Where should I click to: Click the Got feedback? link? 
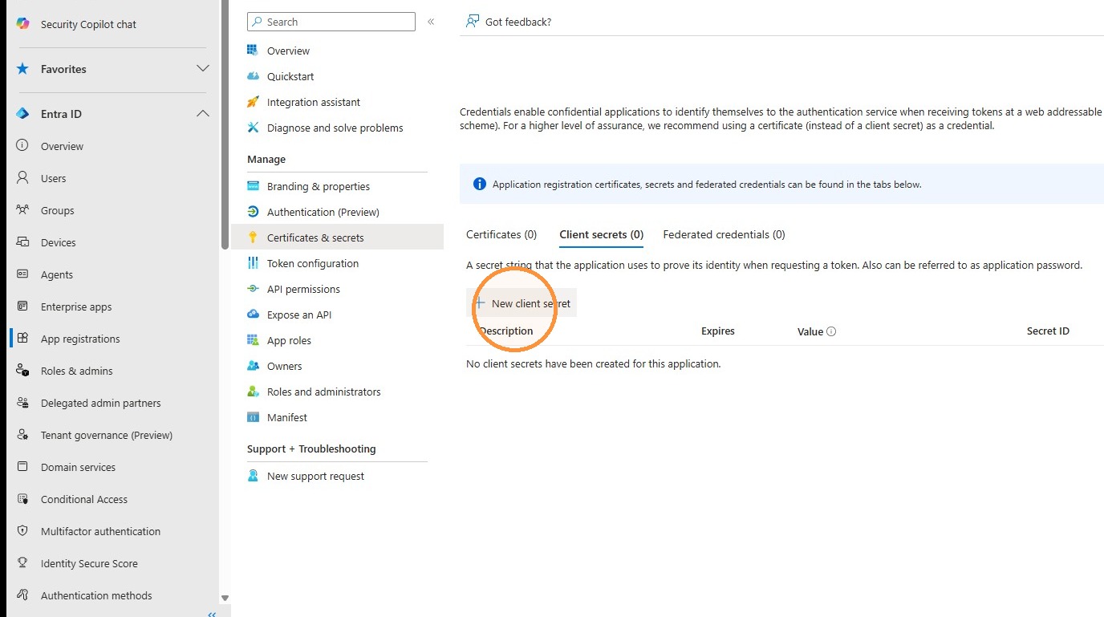[x=518, y=22]
